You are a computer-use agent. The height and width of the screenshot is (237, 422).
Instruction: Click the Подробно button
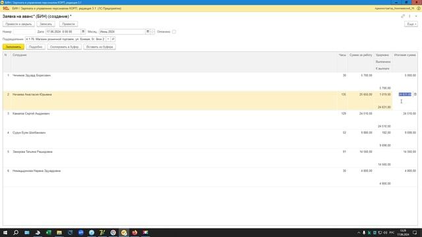[x=36, y=47]
